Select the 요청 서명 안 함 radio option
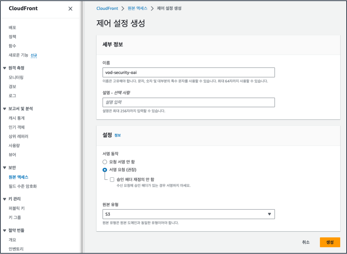 click(x=105, y=162)
